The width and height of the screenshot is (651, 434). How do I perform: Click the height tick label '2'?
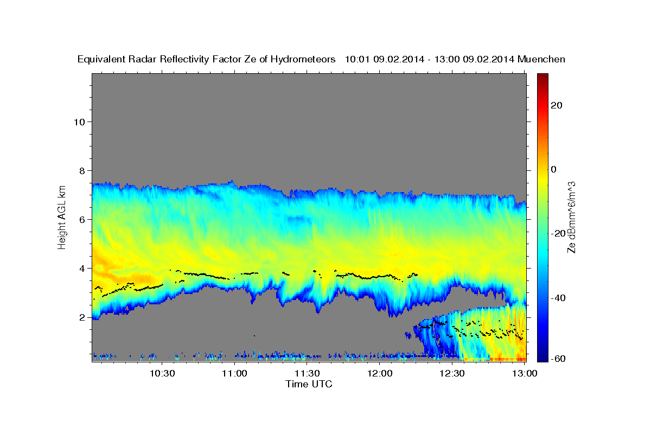[x=82, y=317]
